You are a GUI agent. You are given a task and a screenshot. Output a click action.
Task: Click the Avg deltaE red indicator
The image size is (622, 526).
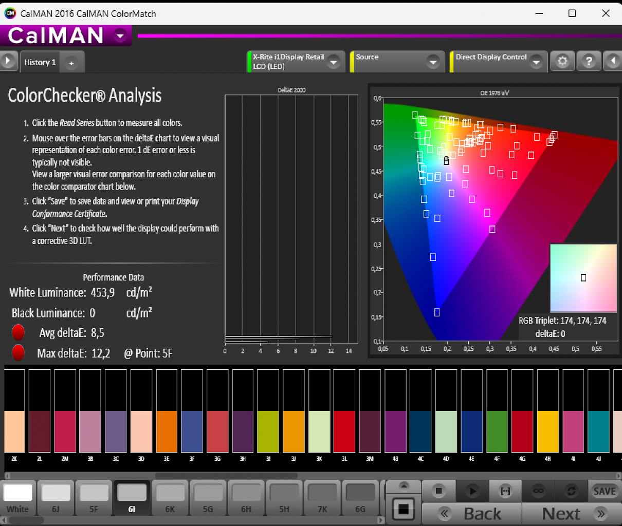(x=18, y=332)
